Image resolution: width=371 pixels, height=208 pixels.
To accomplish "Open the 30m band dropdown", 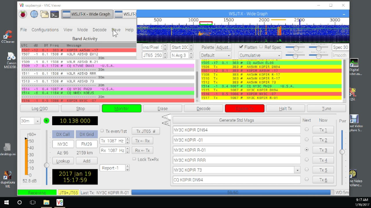I will (x=30, y=121).
